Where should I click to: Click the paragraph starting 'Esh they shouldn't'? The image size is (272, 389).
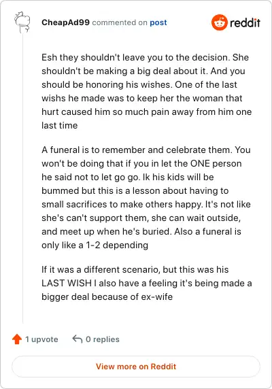pos(146,91)
